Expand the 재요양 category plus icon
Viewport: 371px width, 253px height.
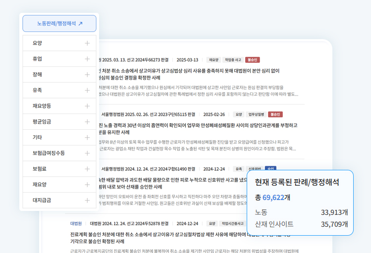point(87,185)
